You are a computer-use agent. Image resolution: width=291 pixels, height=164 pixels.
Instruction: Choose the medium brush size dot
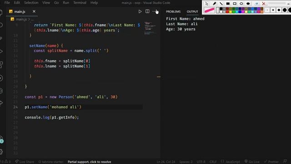[x=279, y=10]
